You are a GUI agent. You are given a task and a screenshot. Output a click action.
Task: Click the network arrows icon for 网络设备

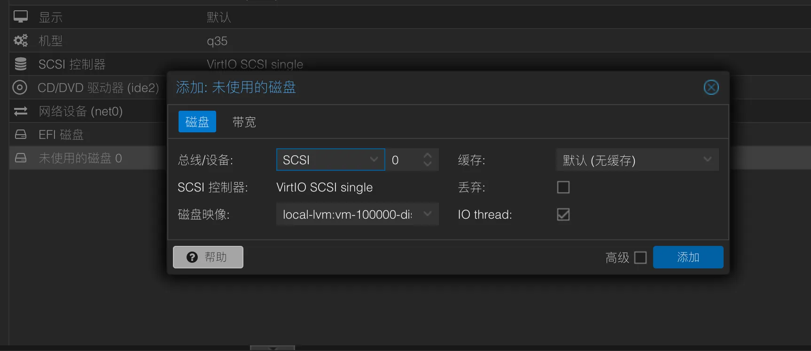20,111
